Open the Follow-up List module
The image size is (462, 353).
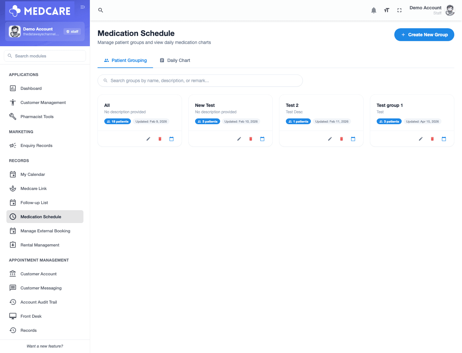pos(45,202)
